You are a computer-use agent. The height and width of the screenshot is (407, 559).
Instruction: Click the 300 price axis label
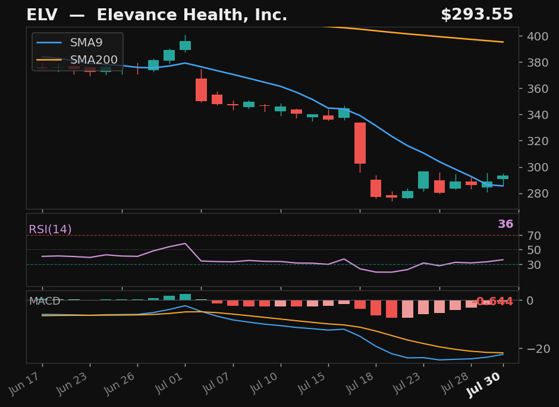[x=538, y=167]
